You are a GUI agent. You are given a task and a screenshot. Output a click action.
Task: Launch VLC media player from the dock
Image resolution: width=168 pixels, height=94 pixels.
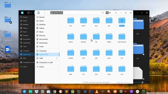click(97, 91)
